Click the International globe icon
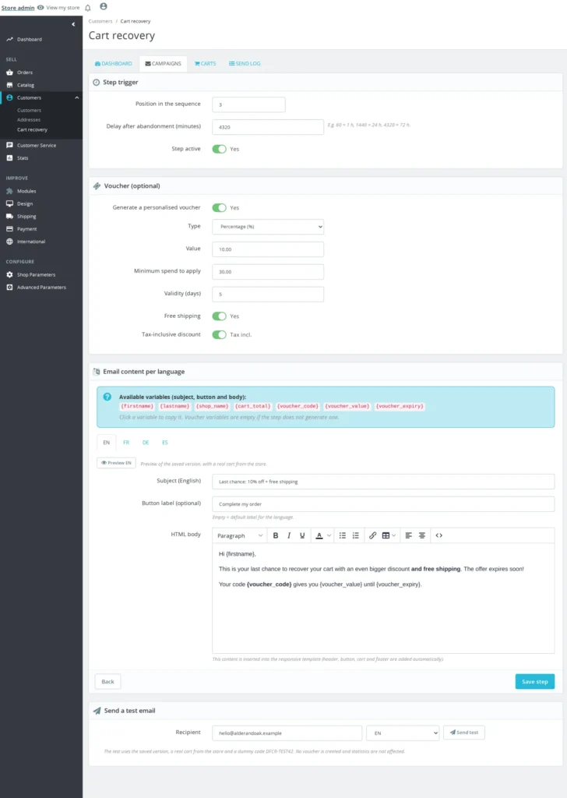 click(9, 242)
